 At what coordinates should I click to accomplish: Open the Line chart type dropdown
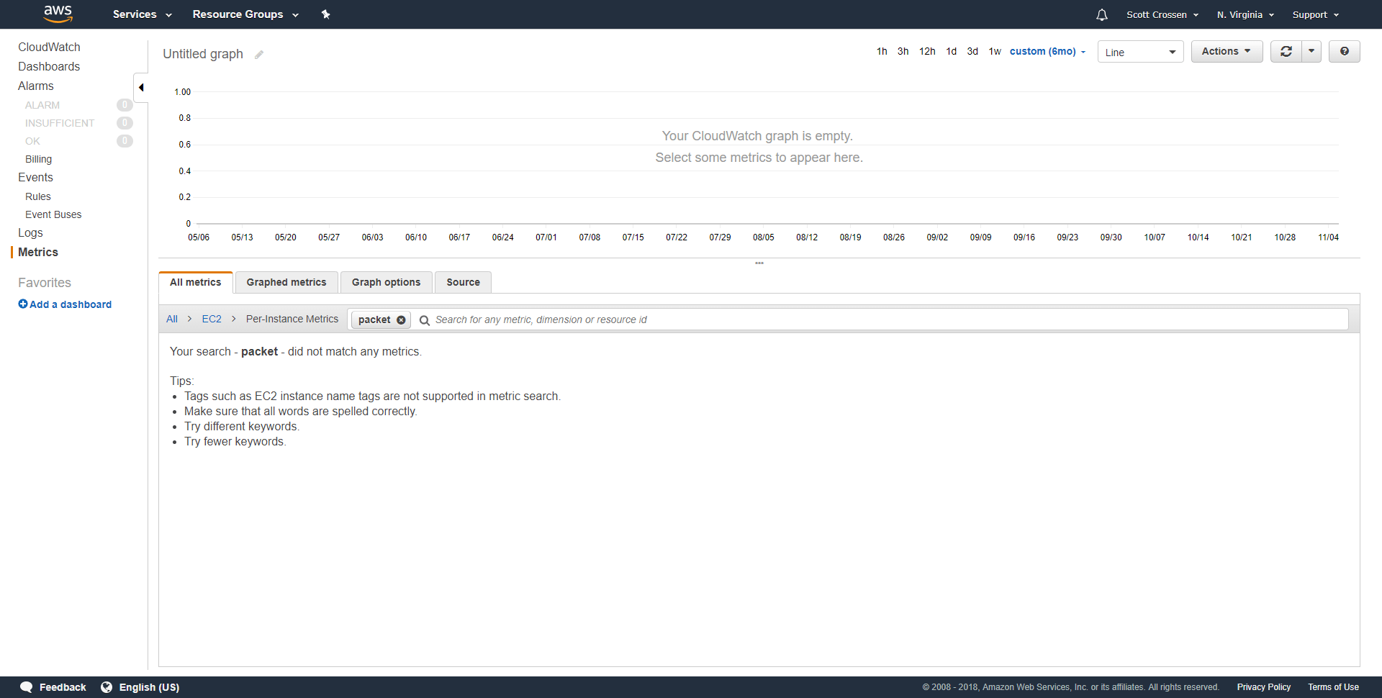tap(1140, 51)
